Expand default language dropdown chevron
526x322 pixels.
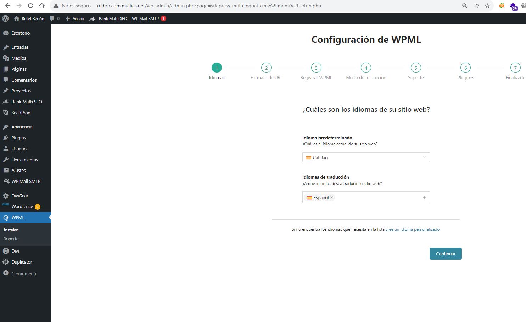(x=424, y=157)
